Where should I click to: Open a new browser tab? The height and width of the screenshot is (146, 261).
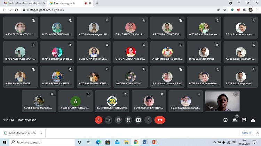(97, 3)
